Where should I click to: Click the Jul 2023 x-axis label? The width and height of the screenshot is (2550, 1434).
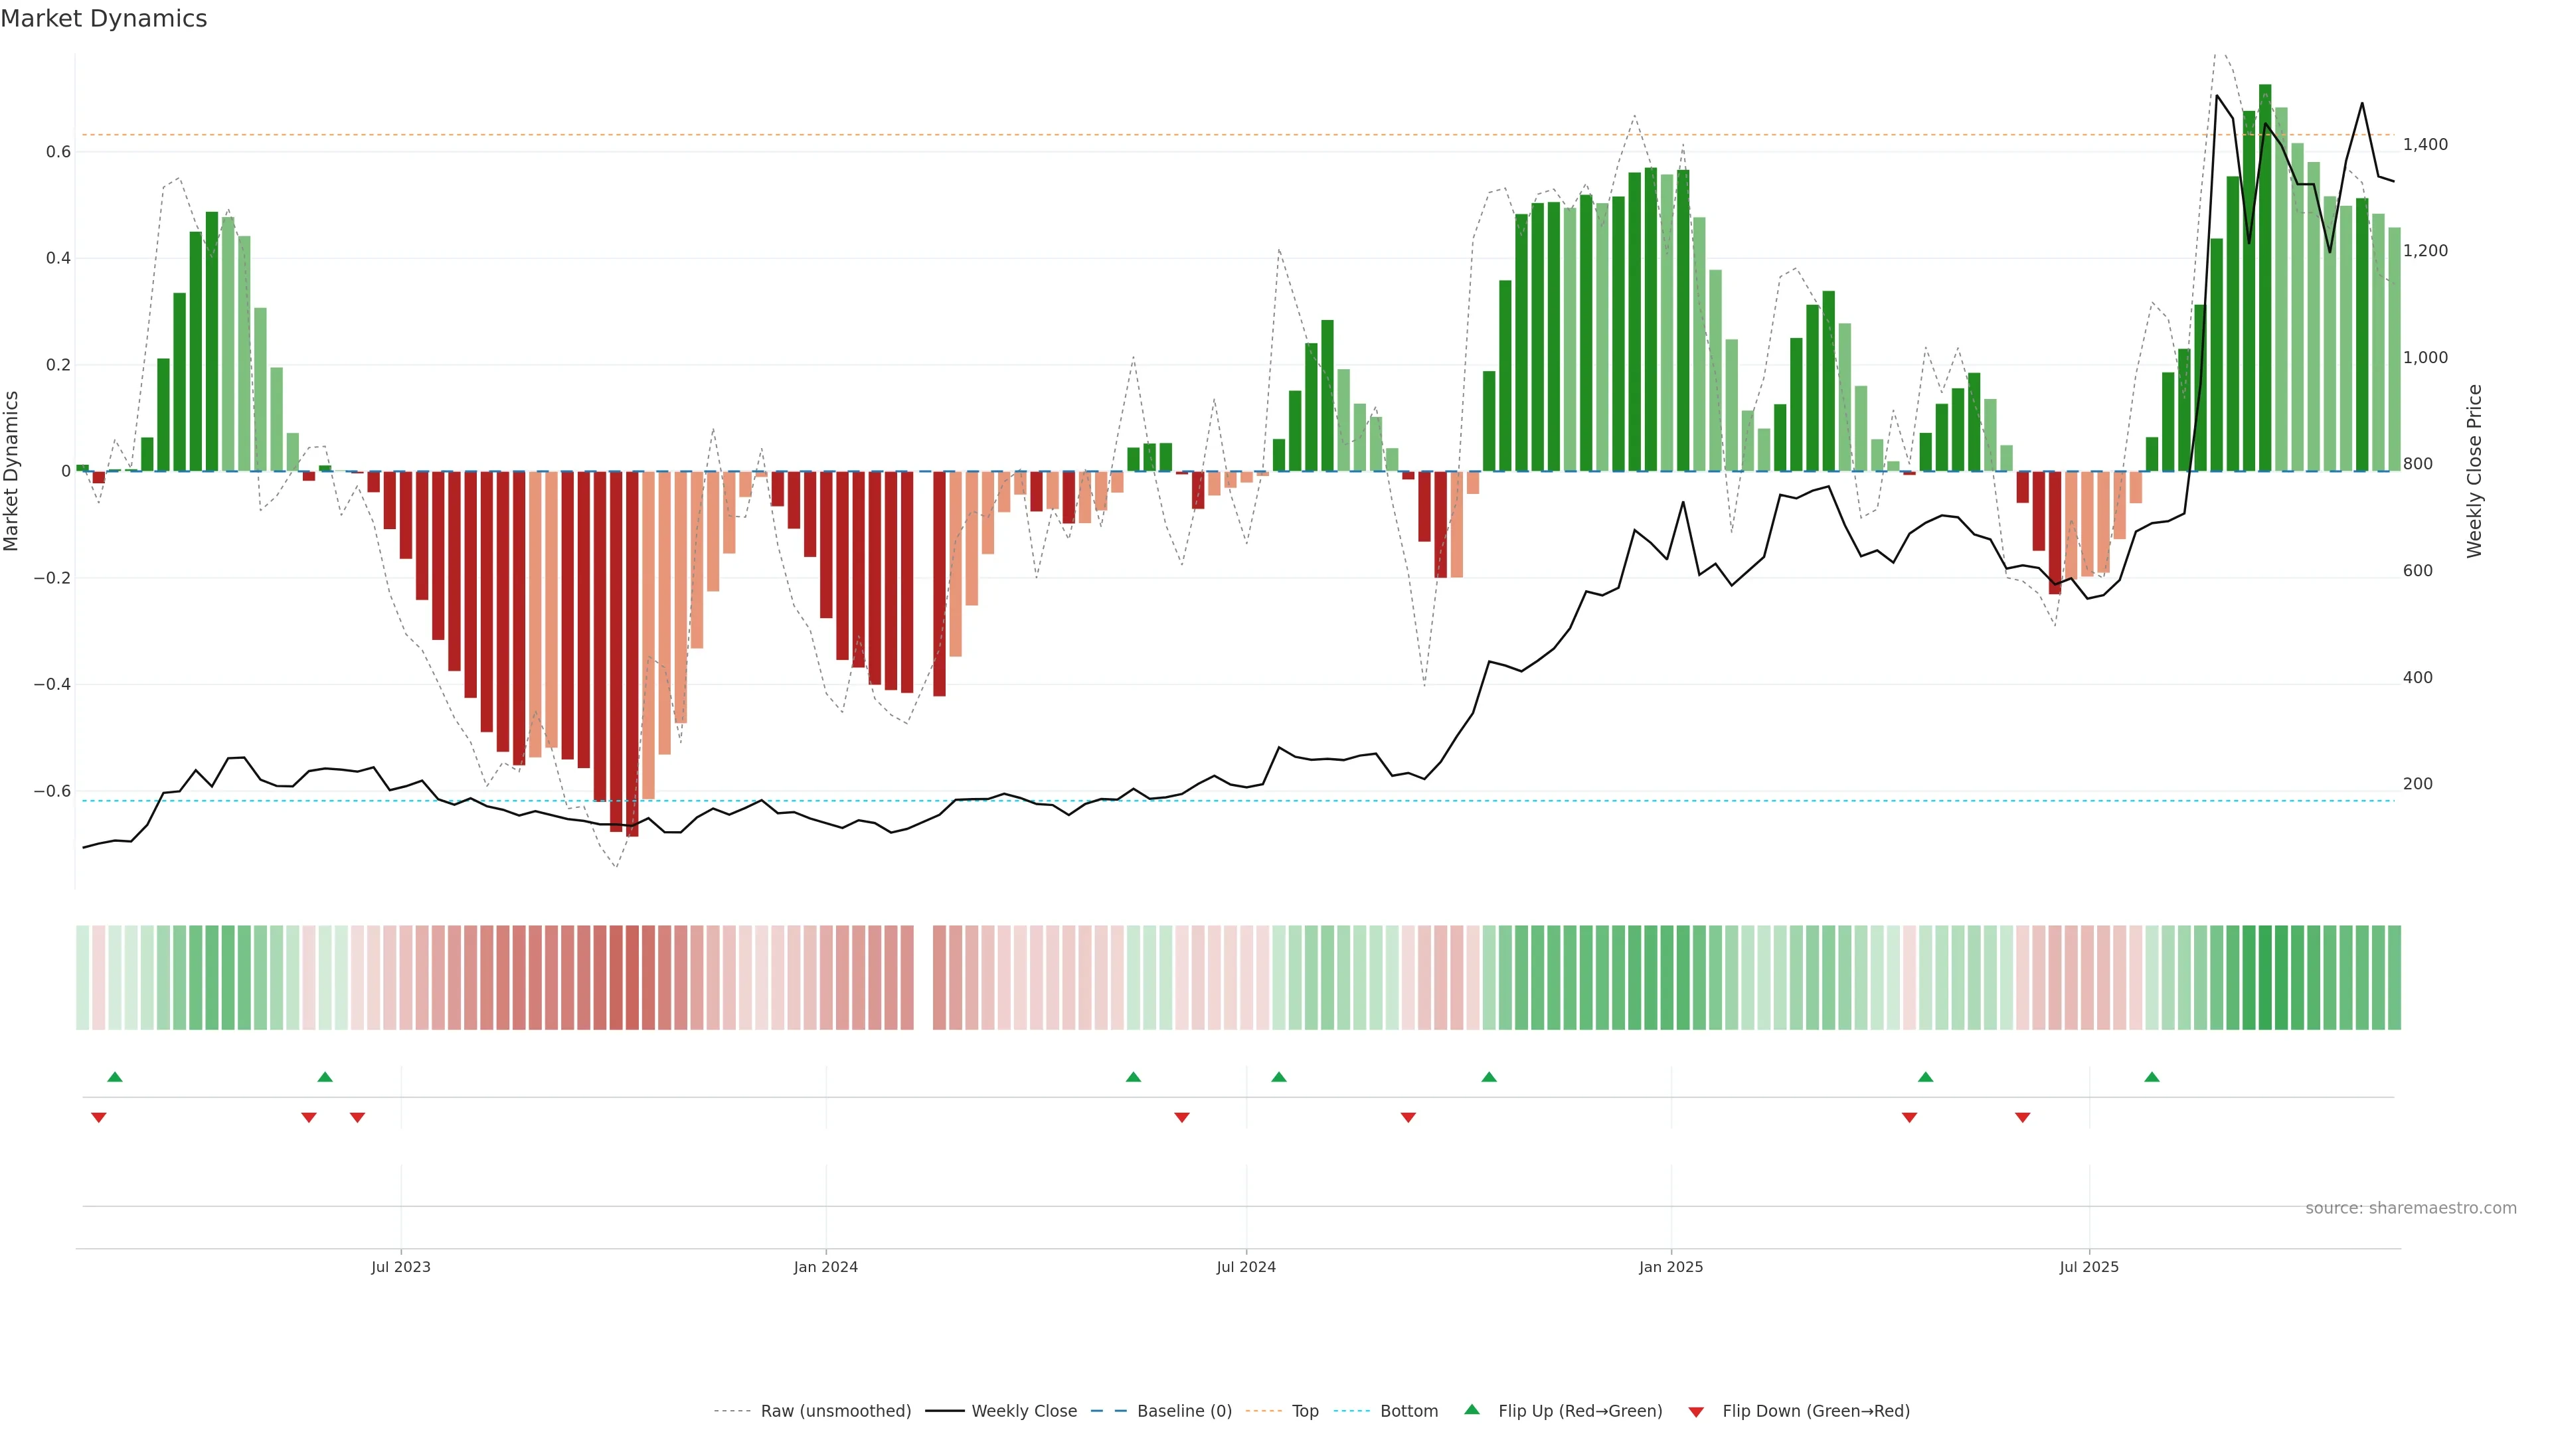point(401,1267)
